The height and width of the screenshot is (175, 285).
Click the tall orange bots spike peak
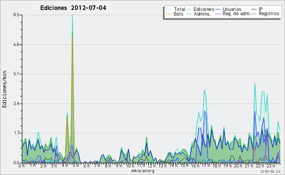72,38
